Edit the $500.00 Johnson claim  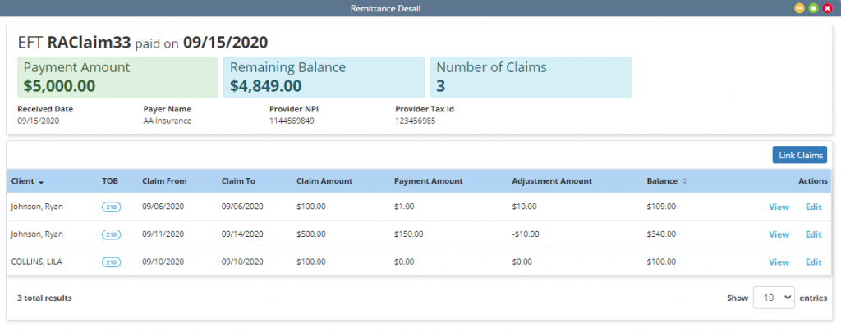tap(813, 234)
